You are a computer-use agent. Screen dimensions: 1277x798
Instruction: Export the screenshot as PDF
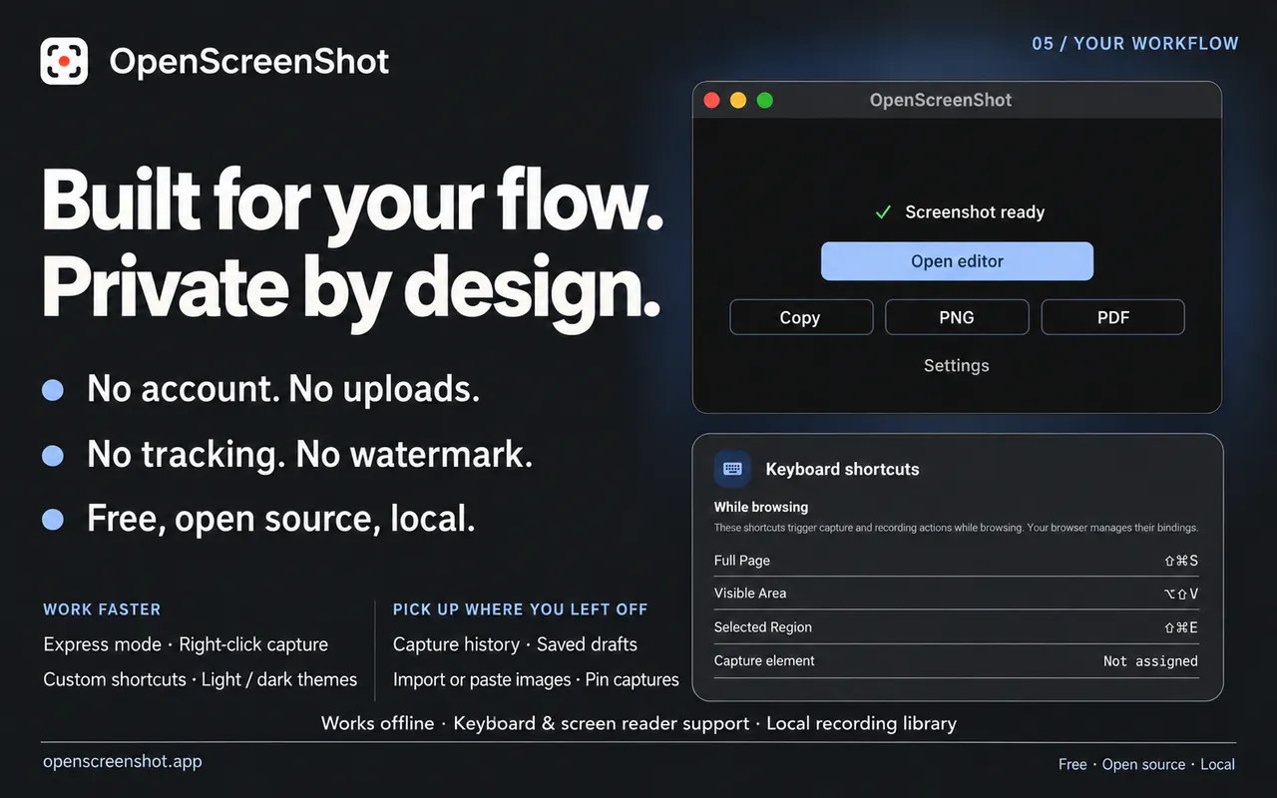[1113, 317]
